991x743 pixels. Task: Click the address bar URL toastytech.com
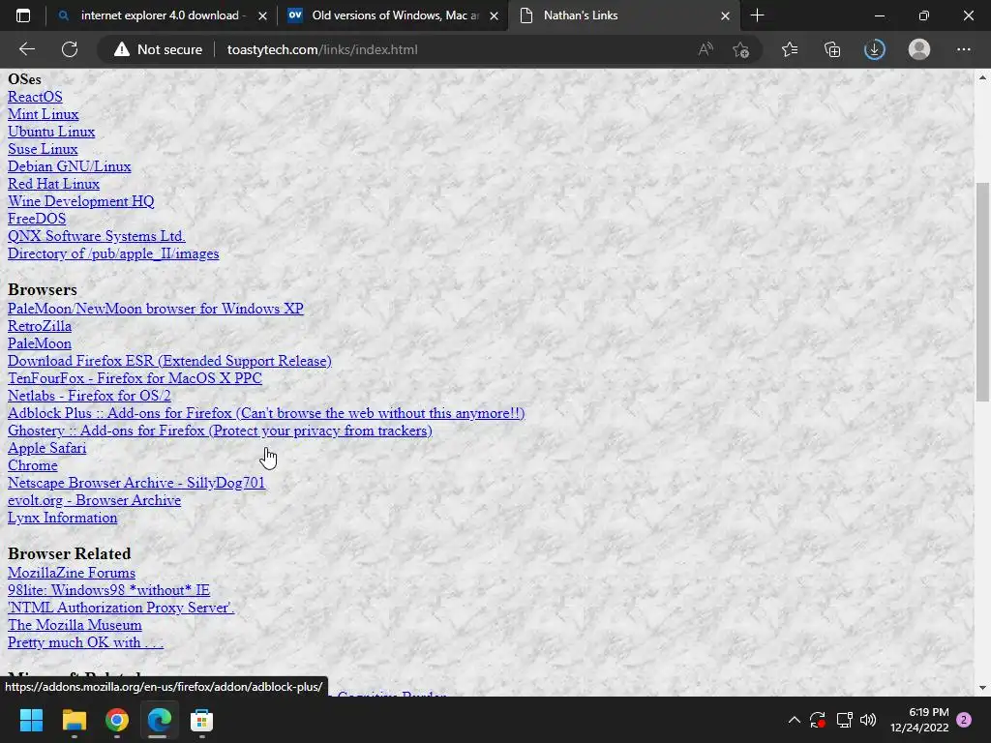coord(321,49)
